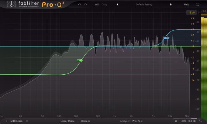Viewport: 207px width, 124px height.
Task: Click the redo arrow icon
Action: click(86, 4)
